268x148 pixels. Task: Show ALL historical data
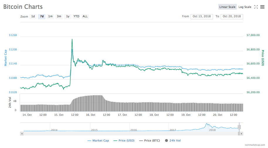coord(85,16)
